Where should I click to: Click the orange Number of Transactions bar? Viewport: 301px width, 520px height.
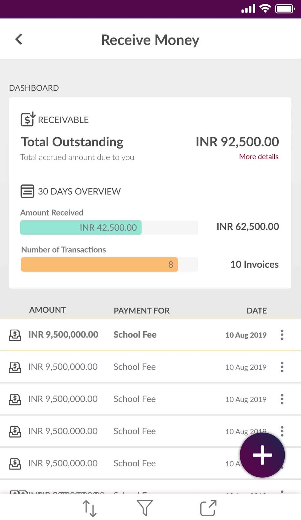(x=99, y=265)
